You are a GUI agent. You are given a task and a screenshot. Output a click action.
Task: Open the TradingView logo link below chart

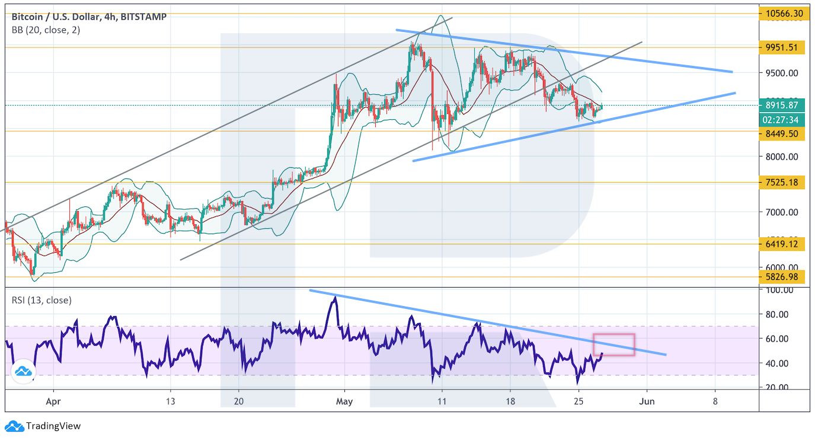click(x=43, y=426)
